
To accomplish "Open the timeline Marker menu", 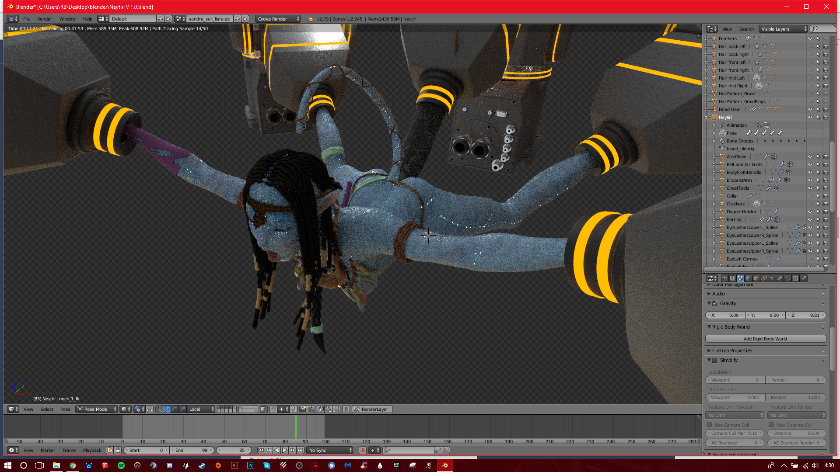I will 48,450.
